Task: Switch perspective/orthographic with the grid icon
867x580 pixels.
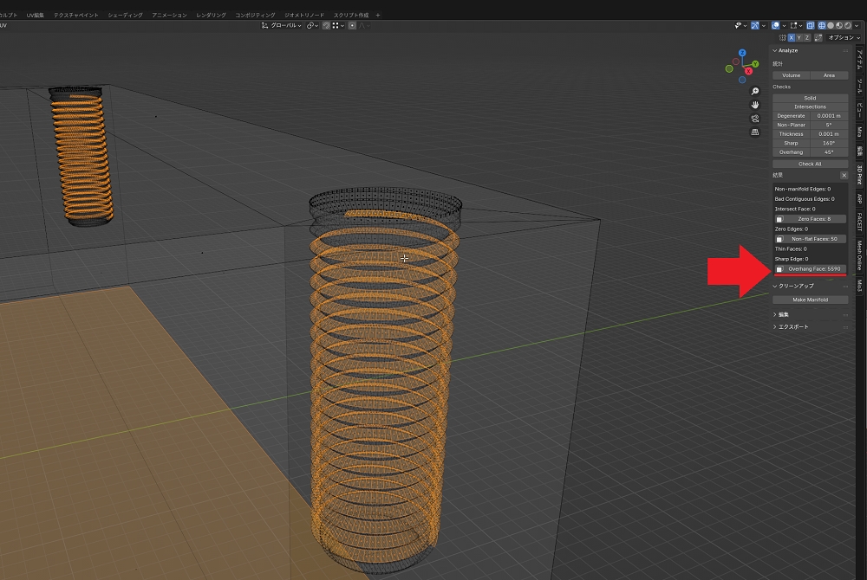Action: pos(755,132)
